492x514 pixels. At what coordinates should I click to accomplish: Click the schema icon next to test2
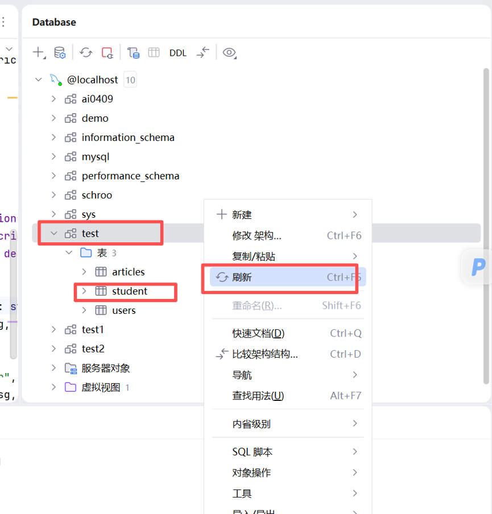71,349
